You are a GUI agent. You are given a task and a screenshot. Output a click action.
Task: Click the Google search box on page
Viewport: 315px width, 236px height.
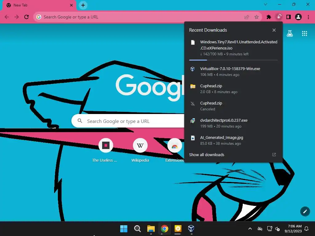pyautogui.click(x=128, y=121)
